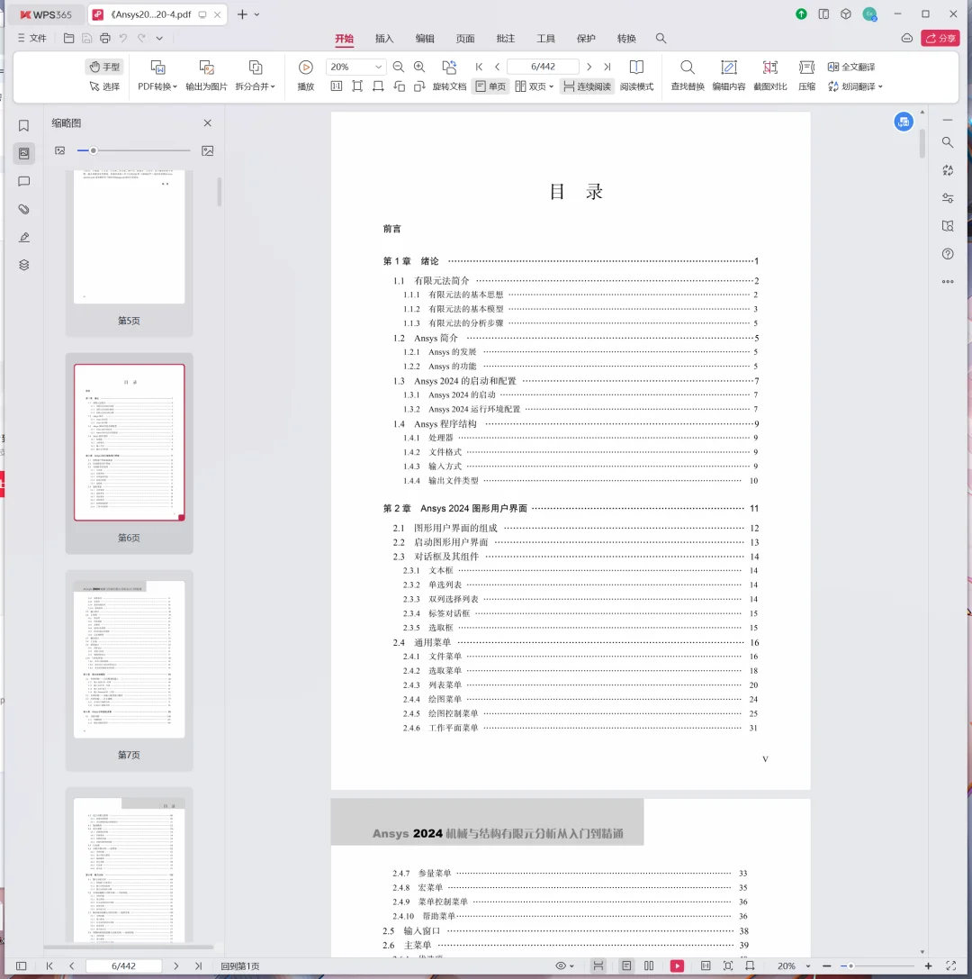Open the 划词翻译 word translate dropdown
The width and height of the screenshot is (972, 979).
coord(855,86)
